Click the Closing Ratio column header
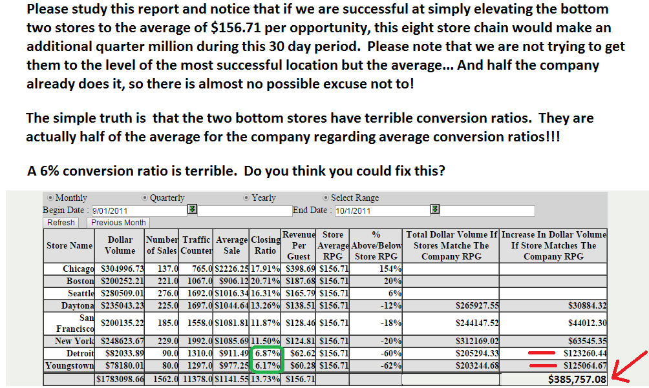 (x=265, y=245)
